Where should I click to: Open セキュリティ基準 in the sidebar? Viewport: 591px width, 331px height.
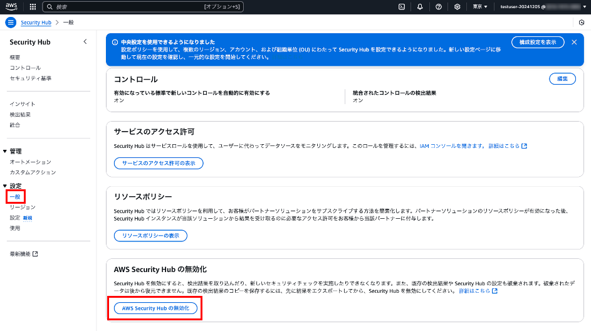coord(31,78)
